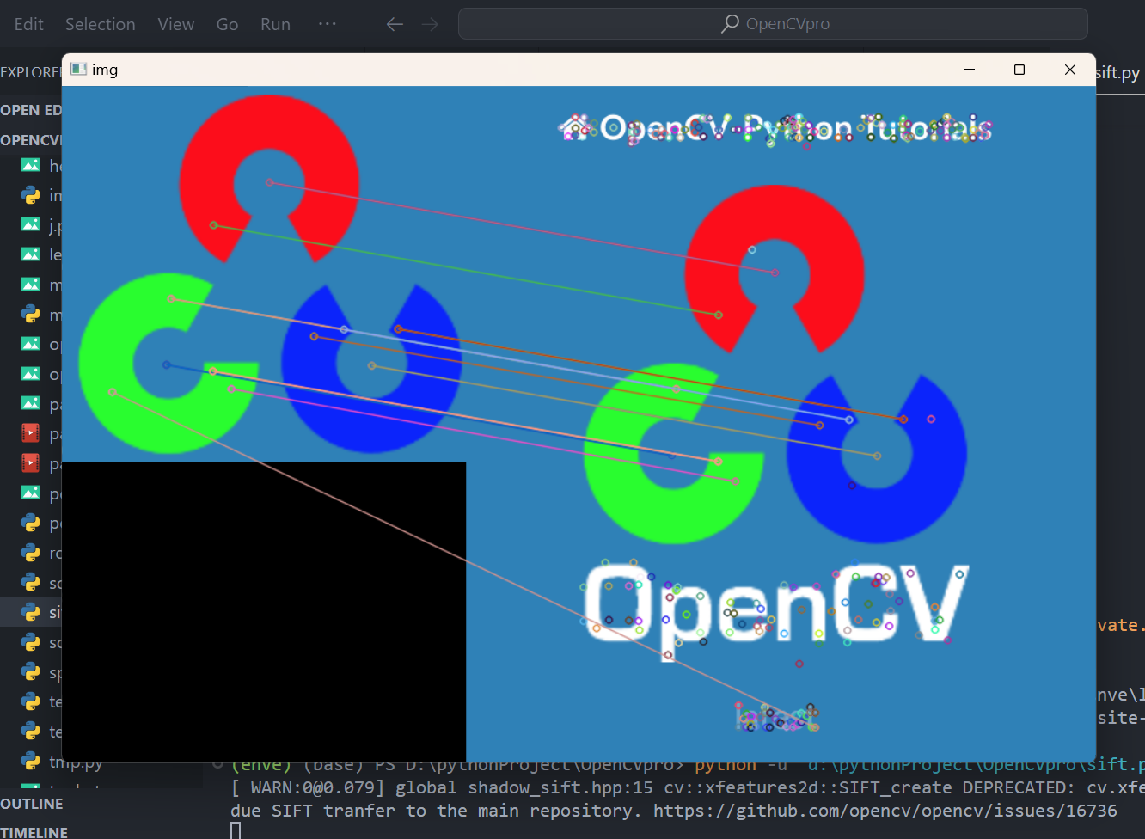The width and height of the screenshot is (1145, 839).
Task: Click the OpenCVpro search box
Action: pyautogui.click(x=773, y=24)
